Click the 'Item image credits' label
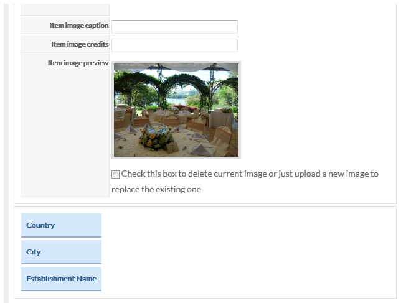This screenshot has width=401, height=303. 80,44
